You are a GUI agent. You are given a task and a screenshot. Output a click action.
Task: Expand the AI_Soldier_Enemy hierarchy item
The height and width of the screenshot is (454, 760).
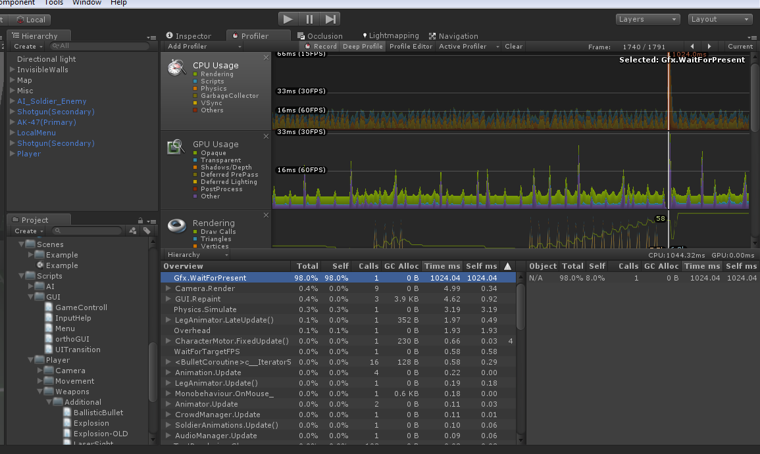[13, 101]
